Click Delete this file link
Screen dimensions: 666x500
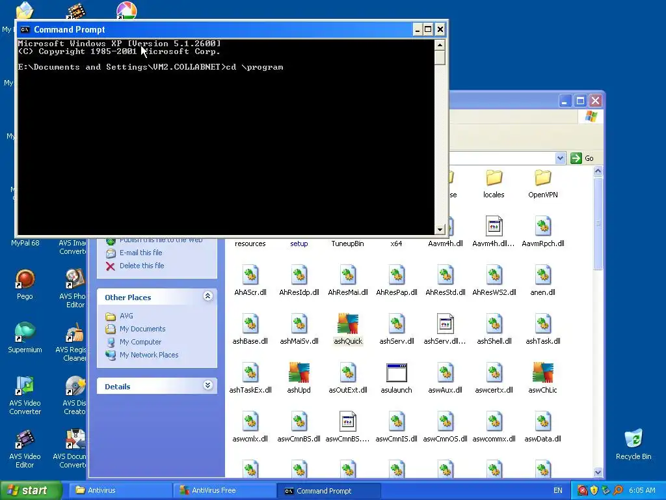142,266
